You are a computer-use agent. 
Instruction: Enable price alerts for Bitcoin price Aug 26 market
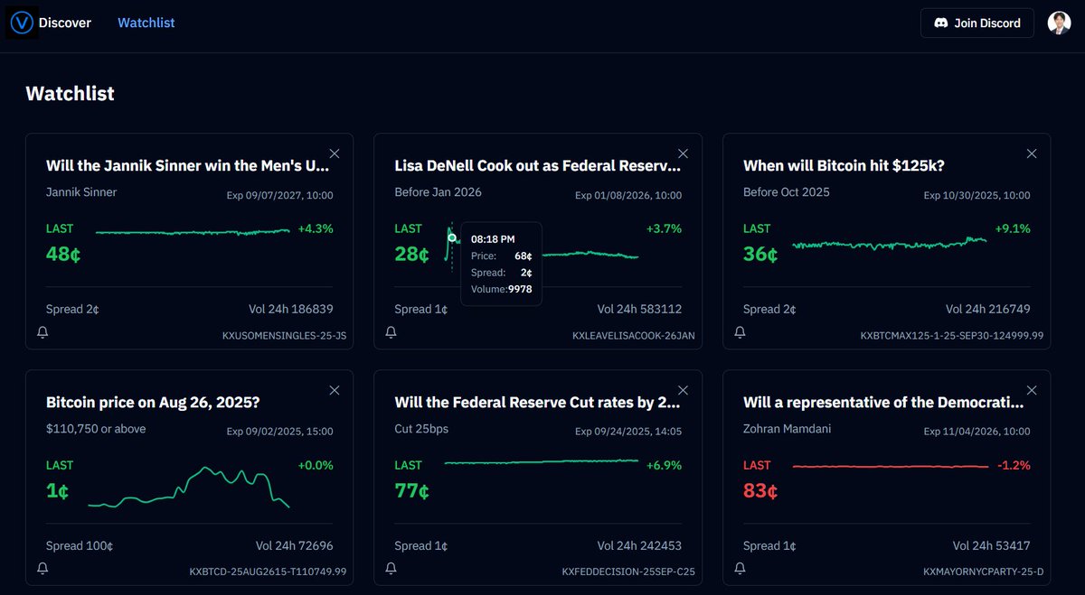(42, 569)
